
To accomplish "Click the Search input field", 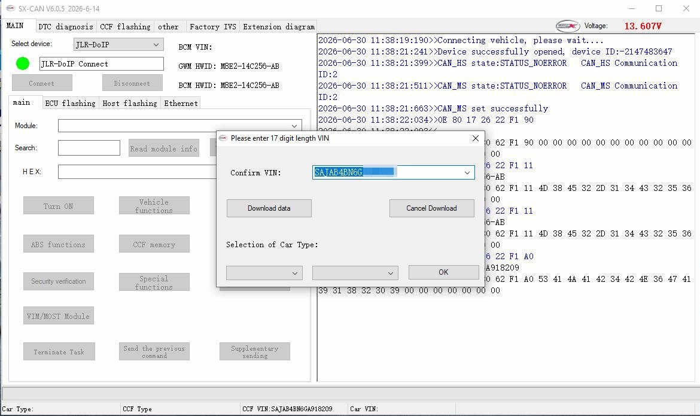I will pyautogui.click(x=89, y=148).
